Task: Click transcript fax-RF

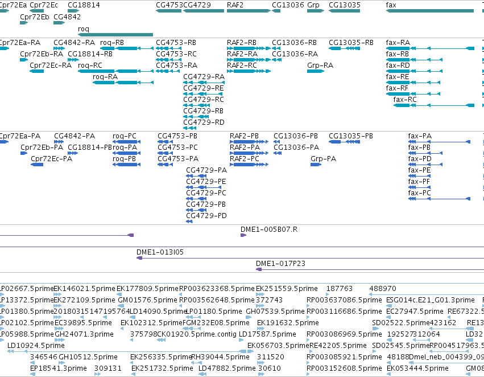Action: pos(397,88)
